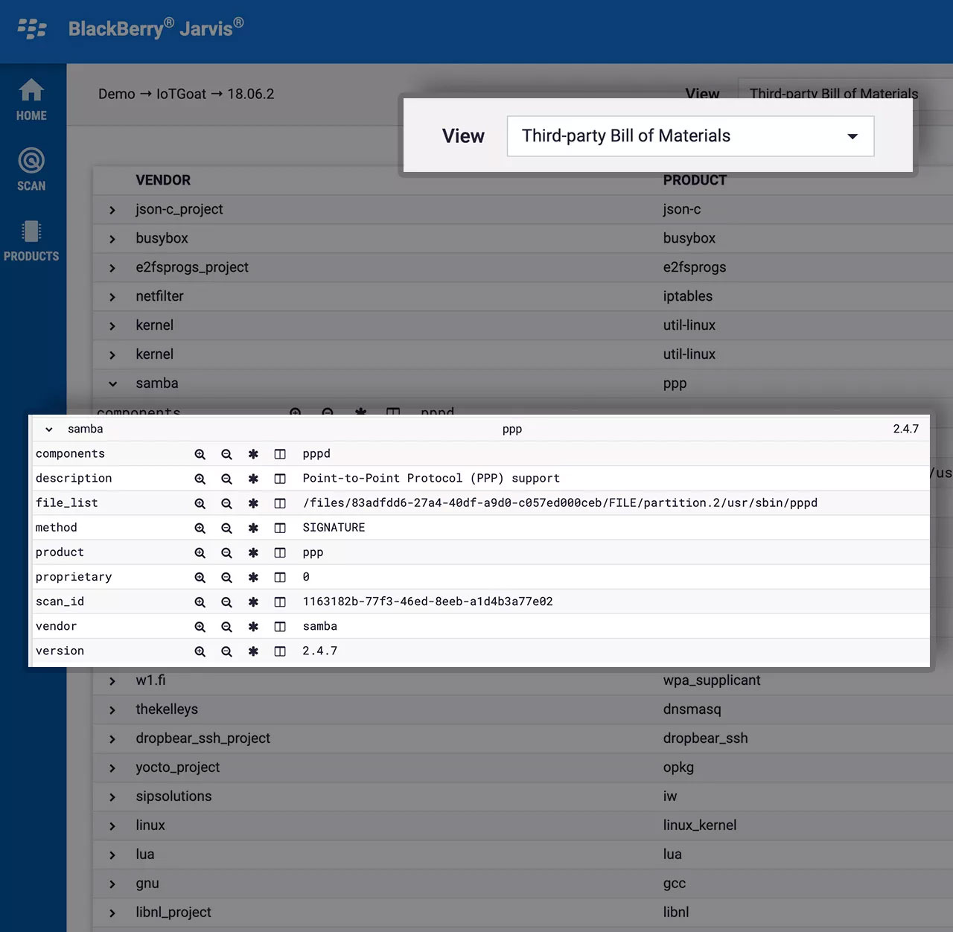Expand the yocto_project row
The image size is (953, 932).
point(112,768)
